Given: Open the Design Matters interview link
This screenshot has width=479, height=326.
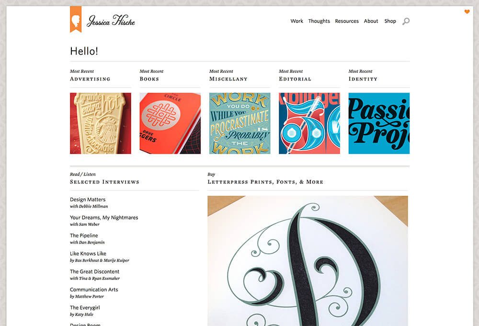Looking at the screenshot, I should click(88, 200).
